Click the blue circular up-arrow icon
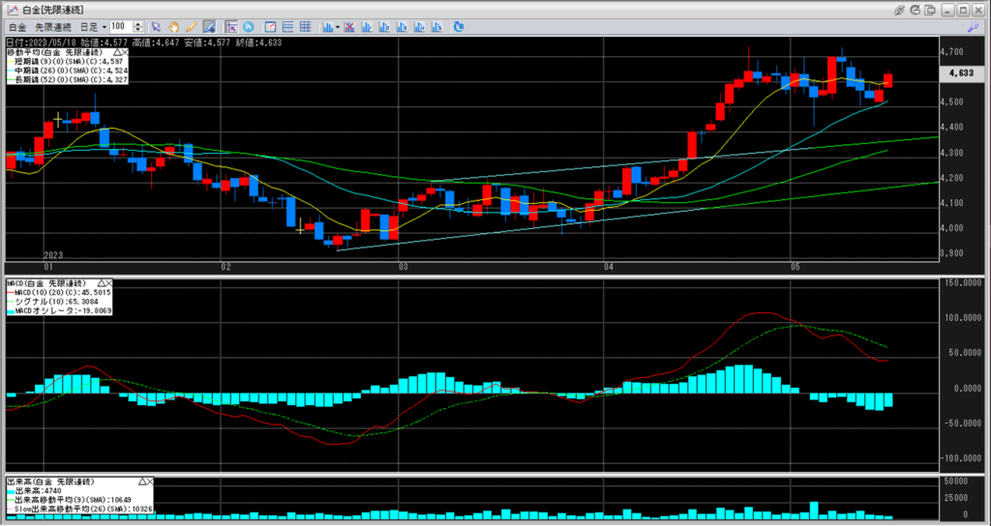 [249, 26]
